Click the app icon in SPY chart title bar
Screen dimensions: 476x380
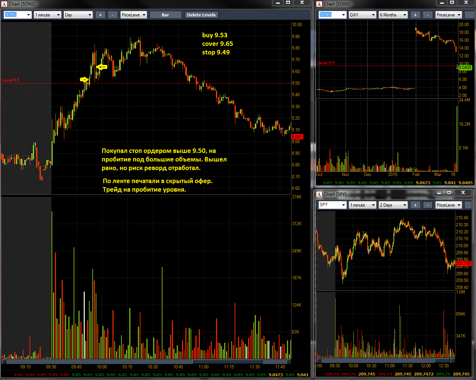pos(319,194)
